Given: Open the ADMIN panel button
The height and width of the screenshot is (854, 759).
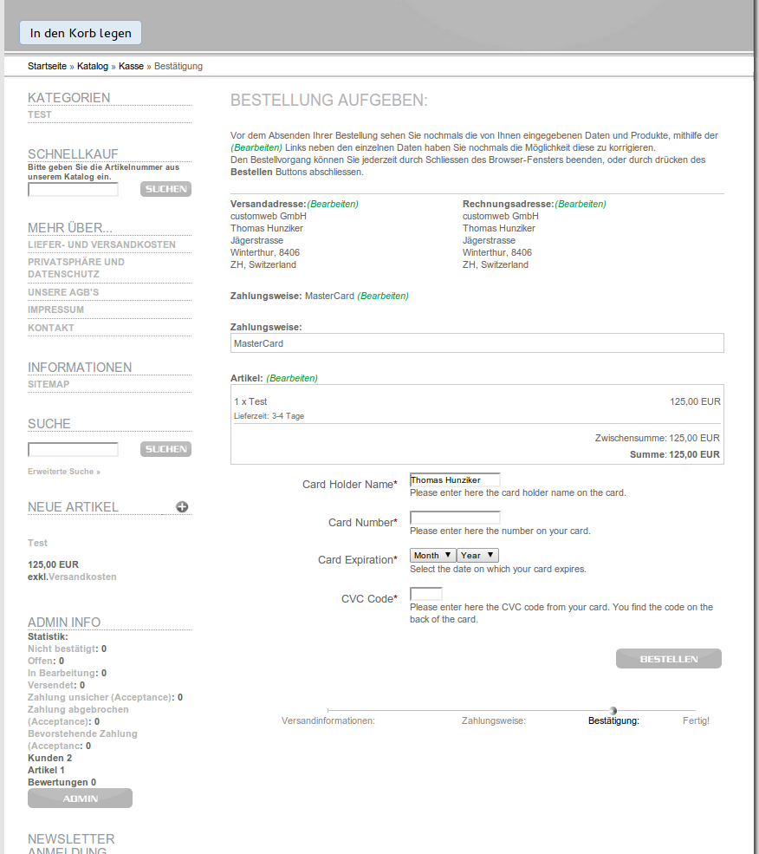Looking at the screenshot, I should pyautogui.click(x=80, y=798).
